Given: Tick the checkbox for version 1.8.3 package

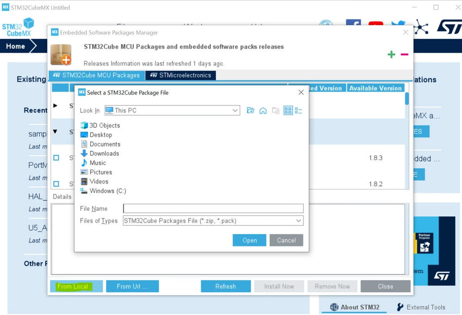Looking at the screenshot, I should 56,158.
